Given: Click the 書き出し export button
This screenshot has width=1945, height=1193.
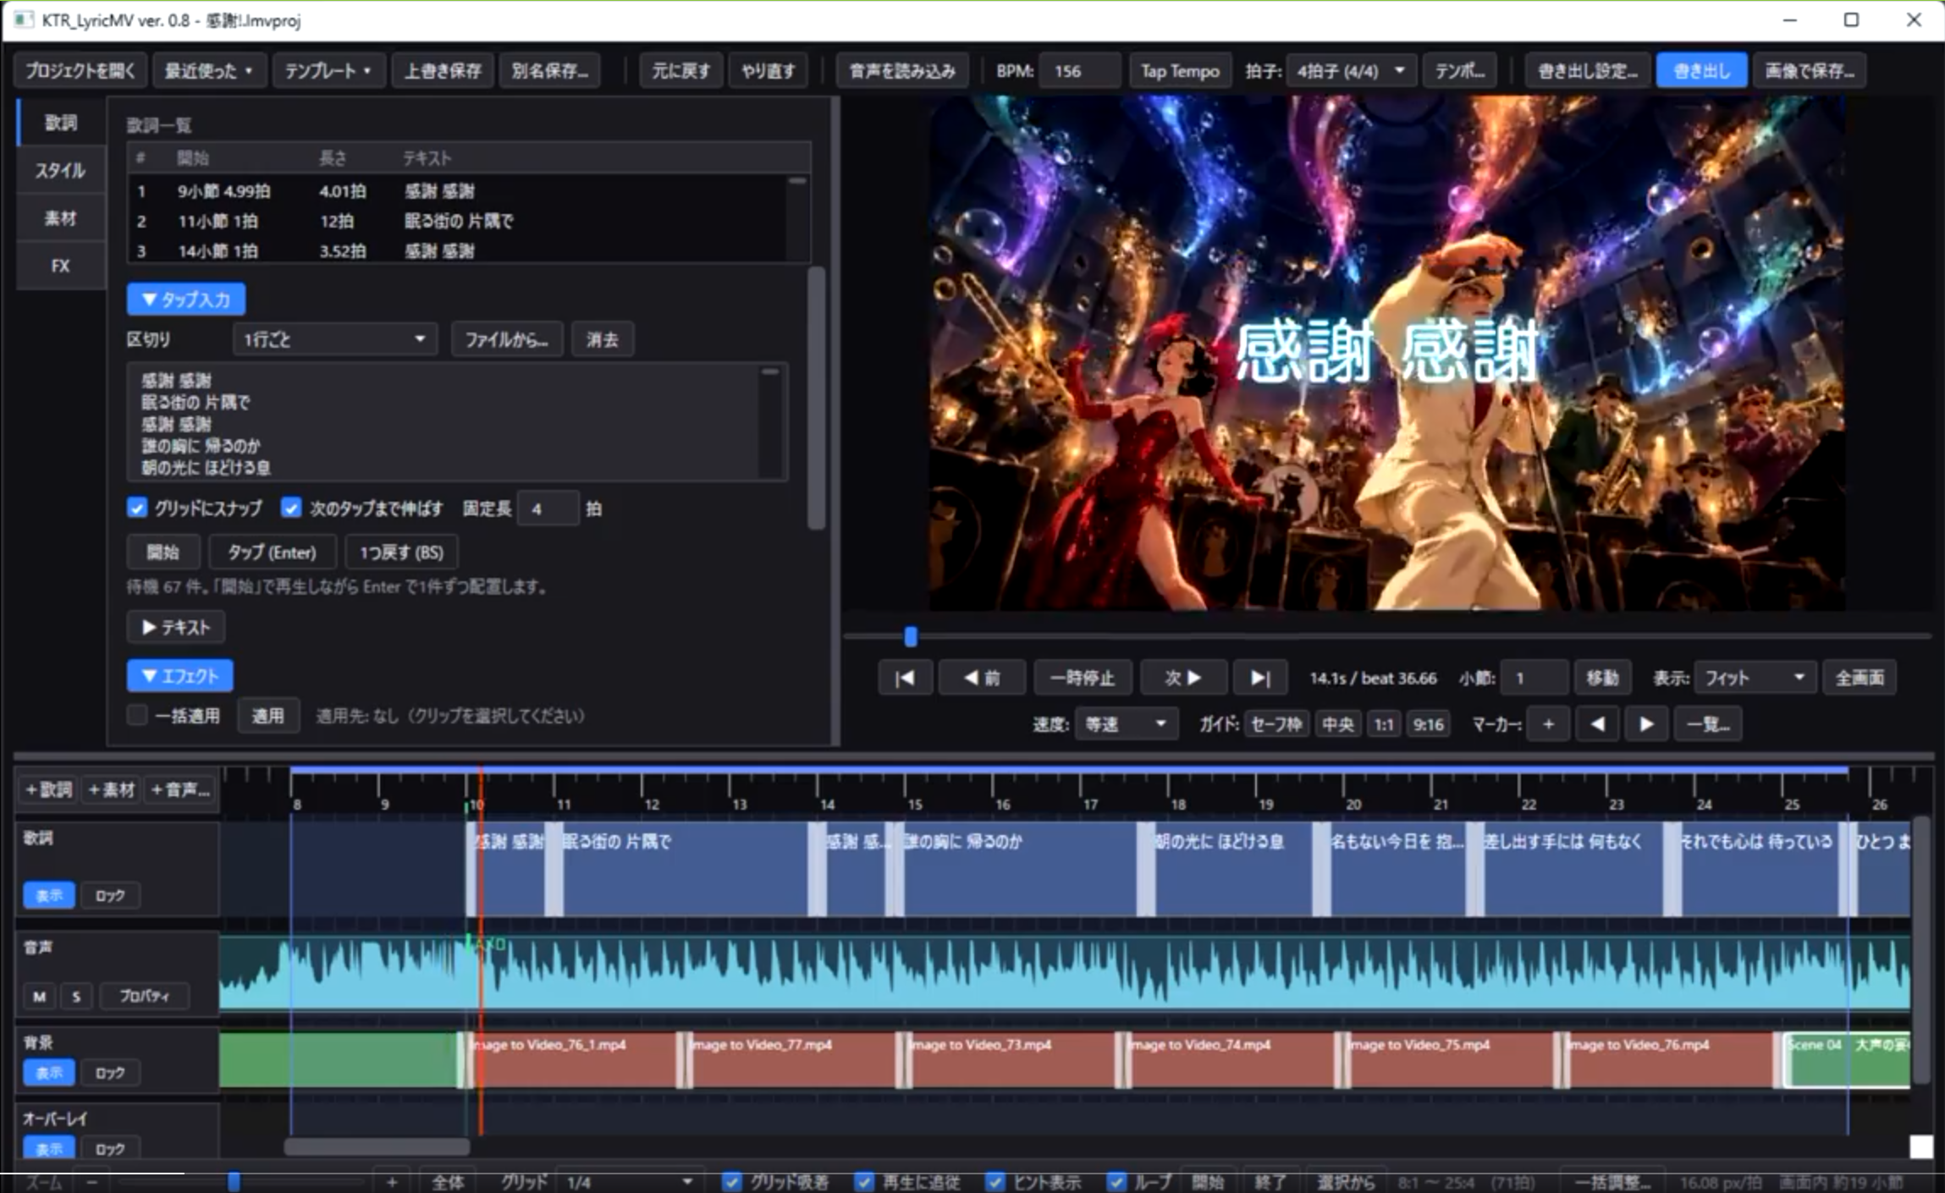Looking at the screenshot, I should [x=1701, y=71].
